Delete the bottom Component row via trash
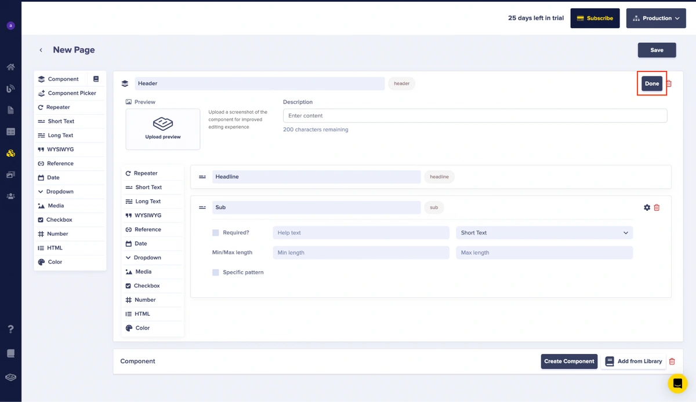The width and height of the screenshot is (696, 402). [672, 361]
